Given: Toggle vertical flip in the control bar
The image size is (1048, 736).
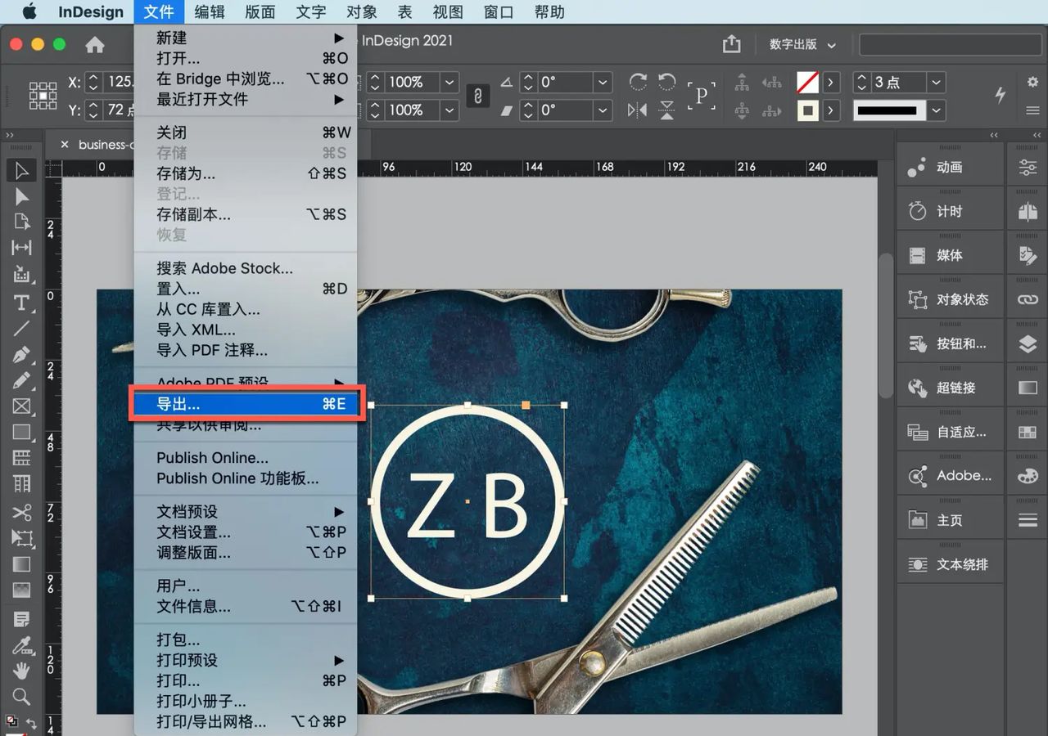Looking at the screenshot, I should pyautogui.click(x=666, y=109).
